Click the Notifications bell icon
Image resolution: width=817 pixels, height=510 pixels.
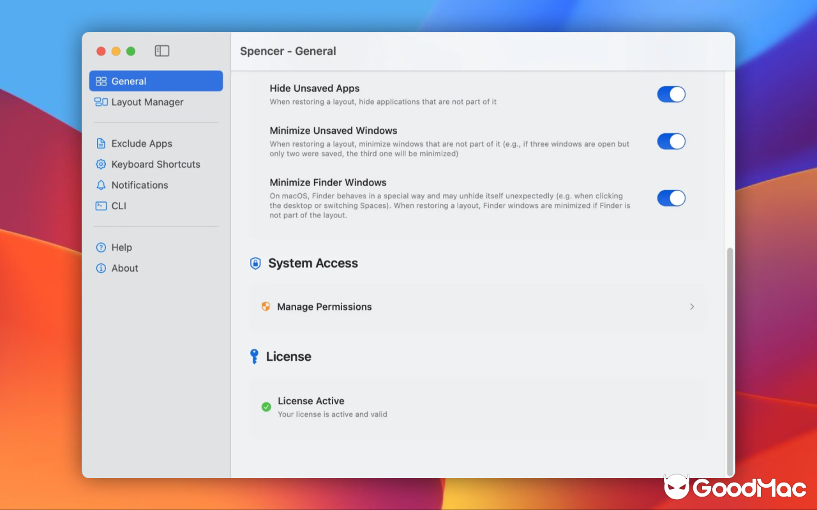101,185
